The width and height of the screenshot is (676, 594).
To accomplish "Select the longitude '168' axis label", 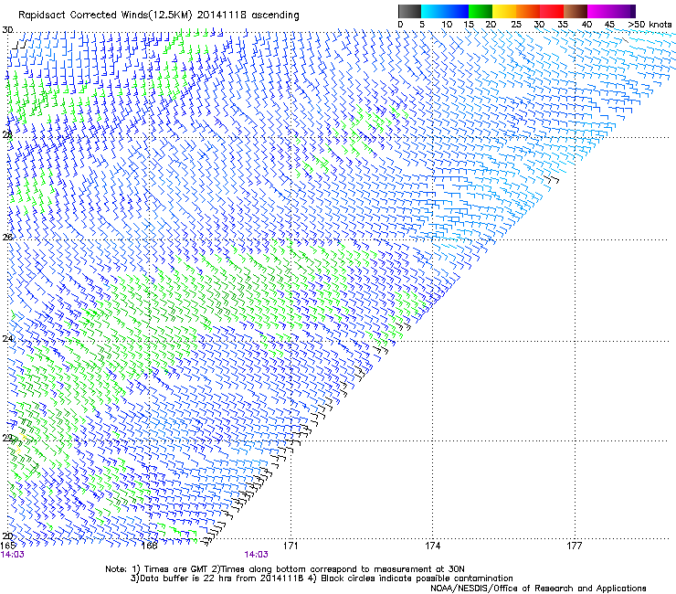I will [149, 546].
